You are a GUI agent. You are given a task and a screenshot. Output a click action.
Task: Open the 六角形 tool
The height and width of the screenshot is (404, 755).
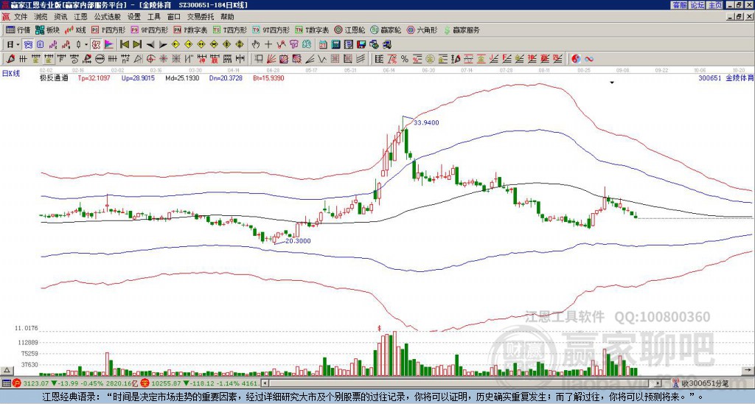(422, 29)
